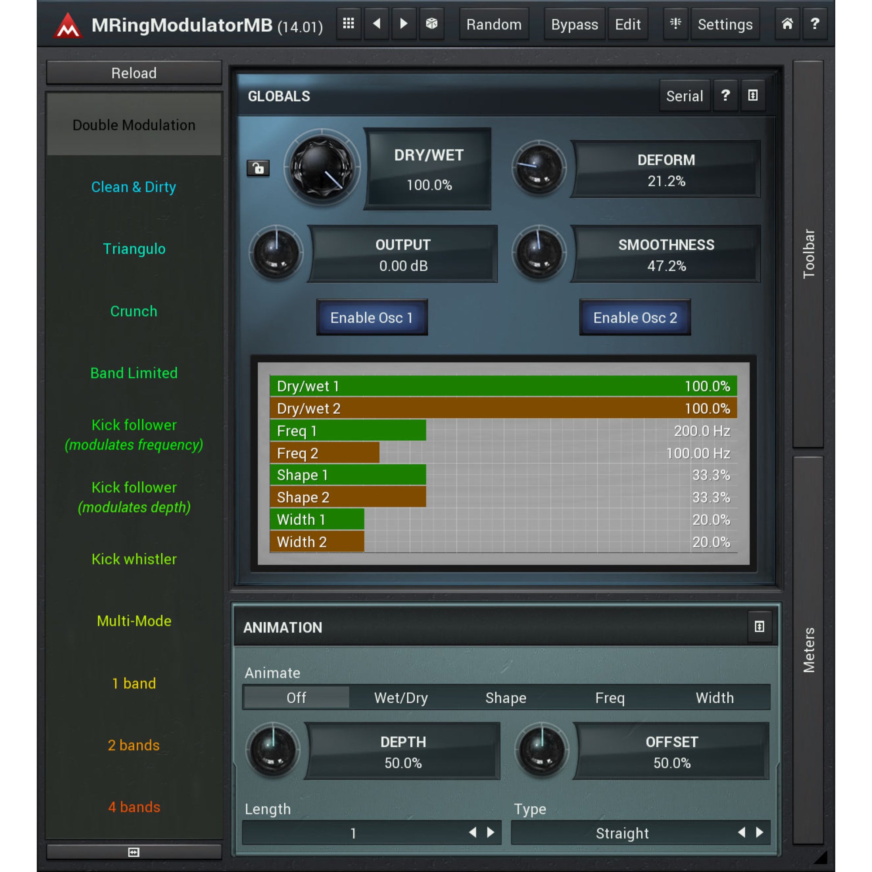Open the presets grid icon
This screenshot has width=872, height=872.
point(348,24)
